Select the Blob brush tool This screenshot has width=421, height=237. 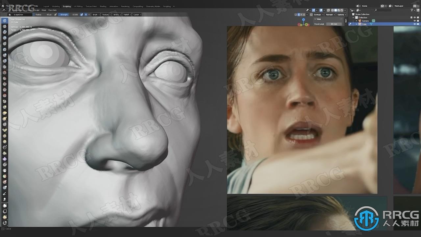[x=5, y=61]
